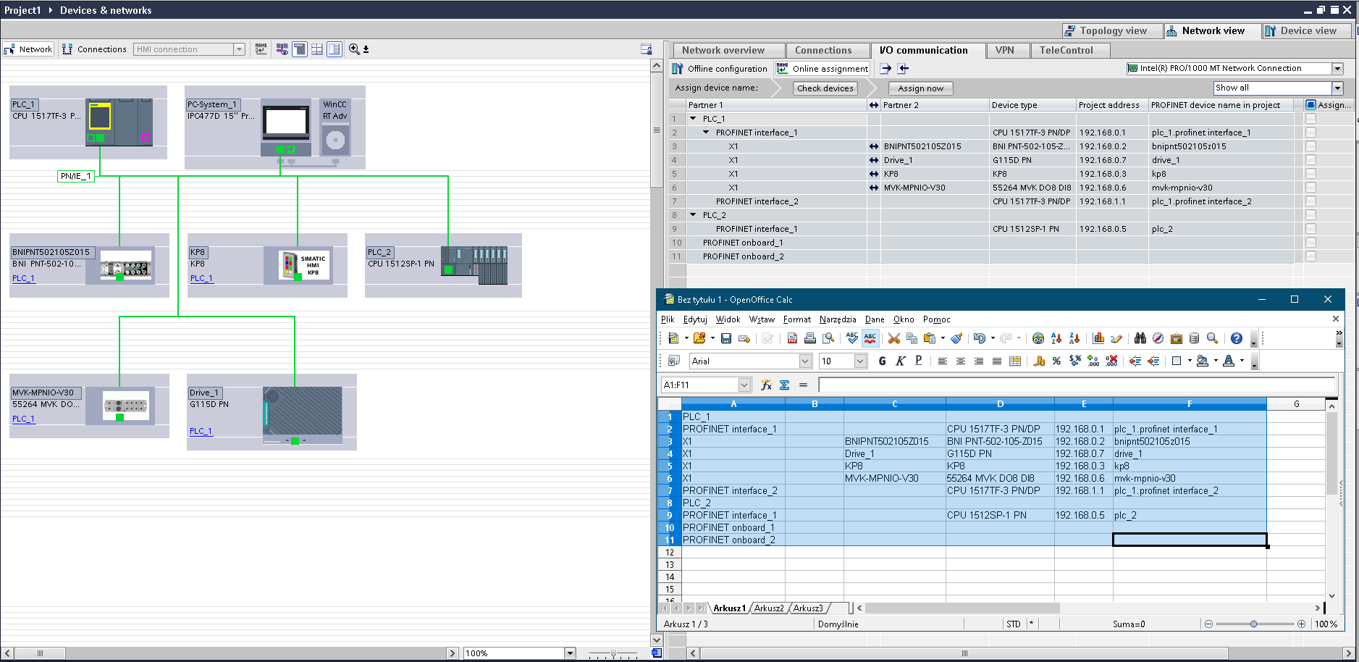Click the Cut scissors icon
Viewport: 1359px width, 662px height.
(893, 338)
